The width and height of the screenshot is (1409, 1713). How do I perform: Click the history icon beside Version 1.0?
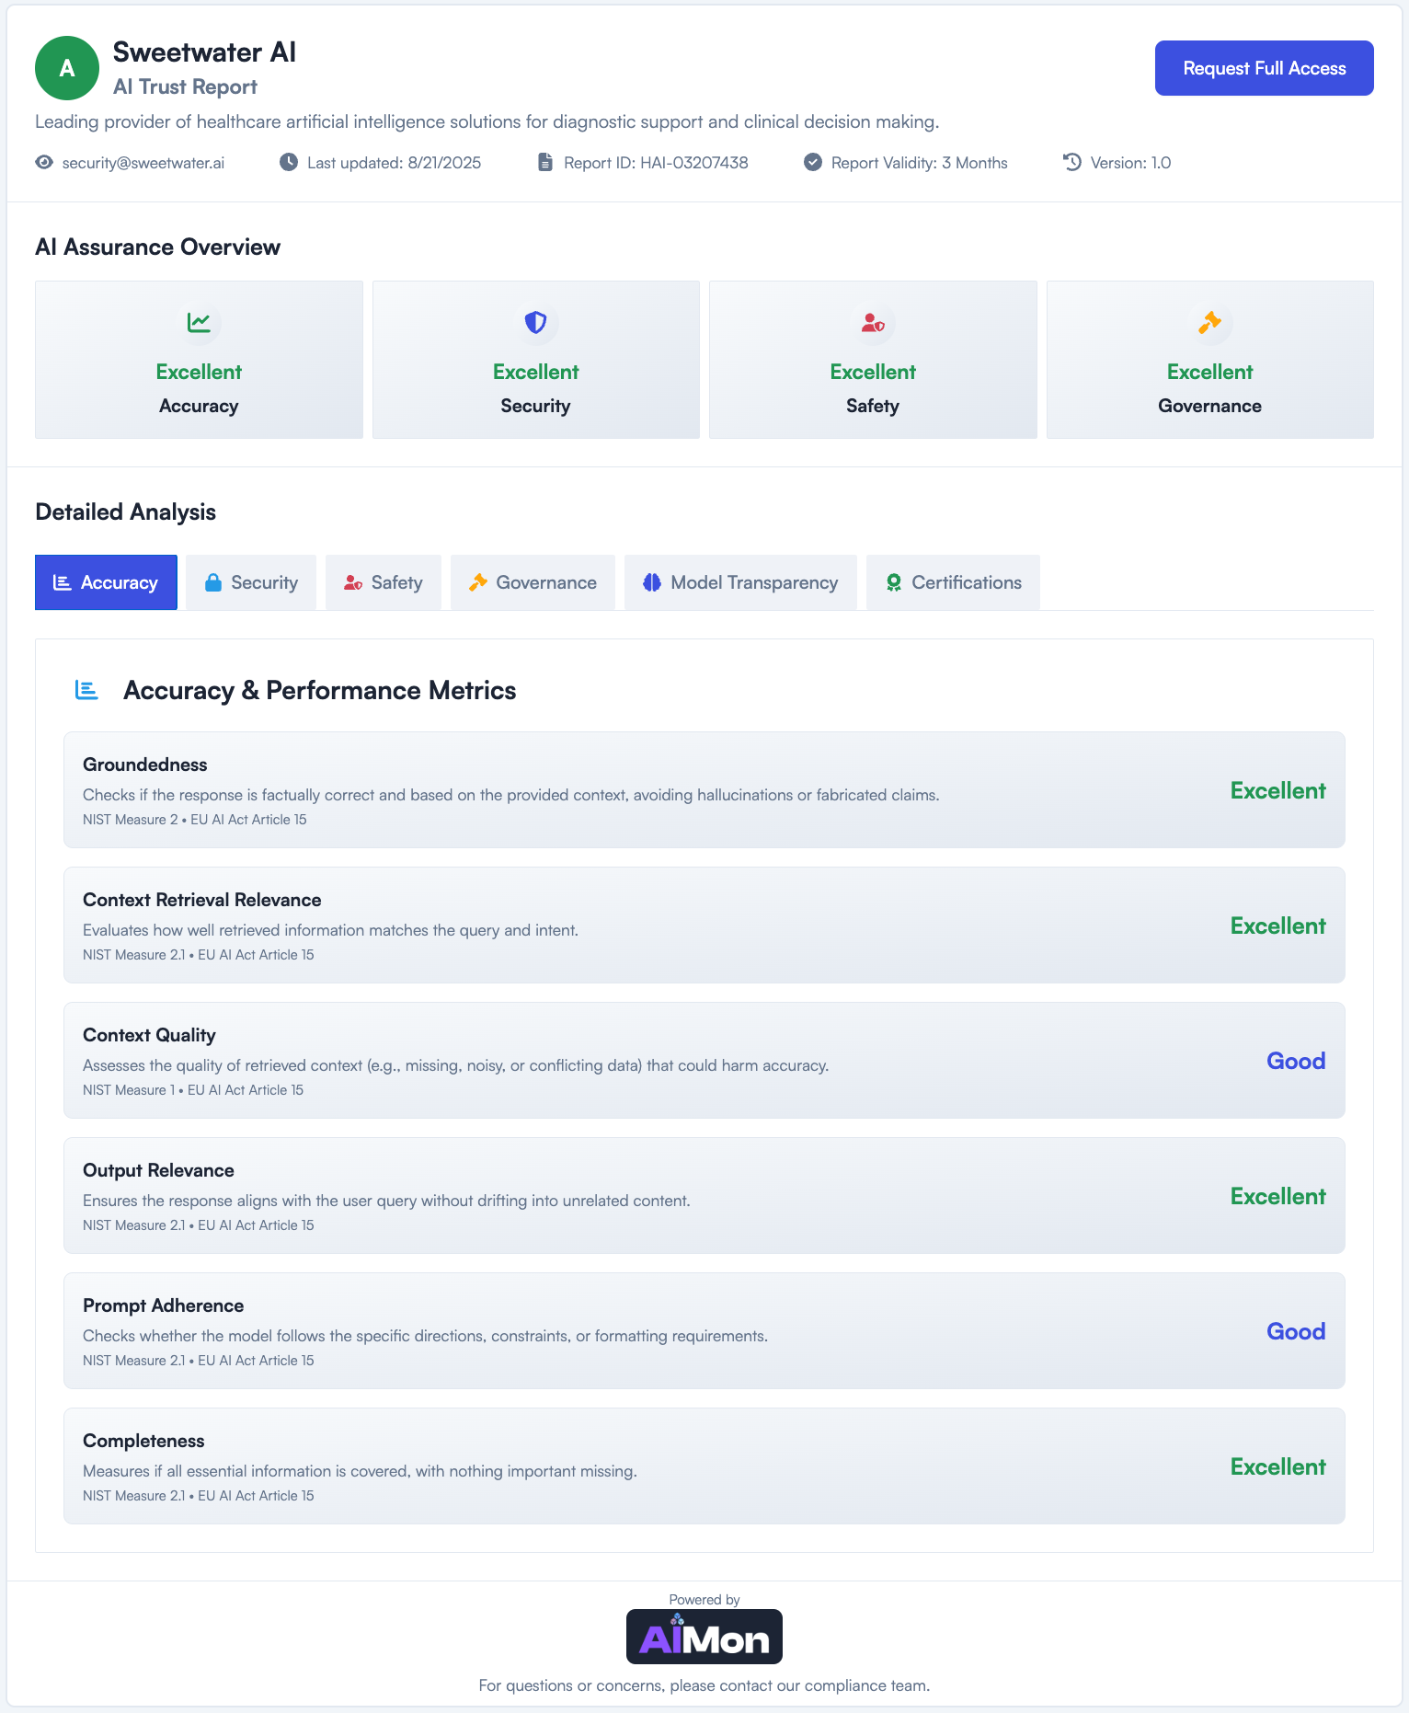[x=1072, y=163]
